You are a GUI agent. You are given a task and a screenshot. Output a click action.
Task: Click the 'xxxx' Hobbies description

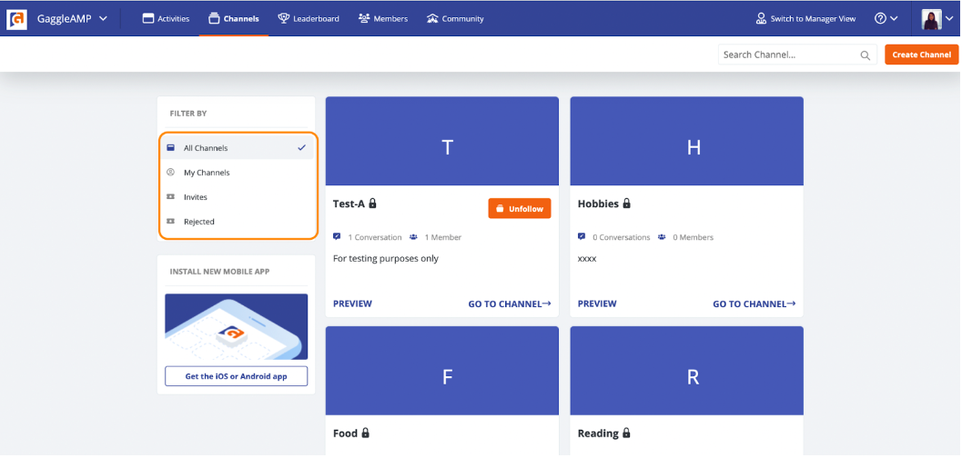click(587, 259)
